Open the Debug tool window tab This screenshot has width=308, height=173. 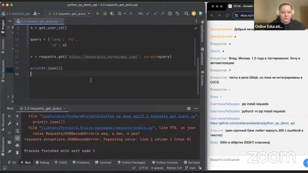[x=42, y=162]
